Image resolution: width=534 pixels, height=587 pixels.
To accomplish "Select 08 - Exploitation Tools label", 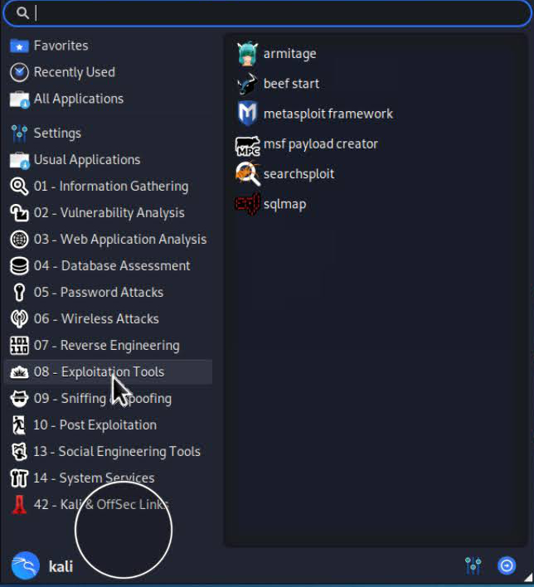I will 99,372.
